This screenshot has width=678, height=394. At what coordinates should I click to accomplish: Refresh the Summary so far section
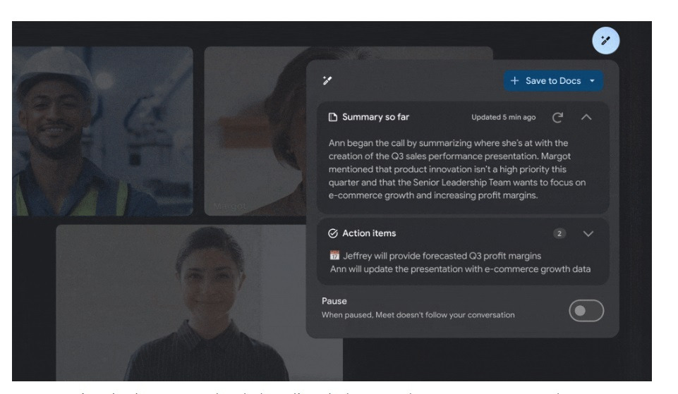[557, 117]
